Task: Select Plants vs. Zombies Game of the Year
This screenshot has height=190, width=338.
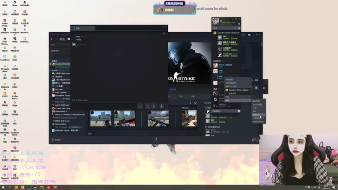Action: pyautogui.click(x=68, y=114)
